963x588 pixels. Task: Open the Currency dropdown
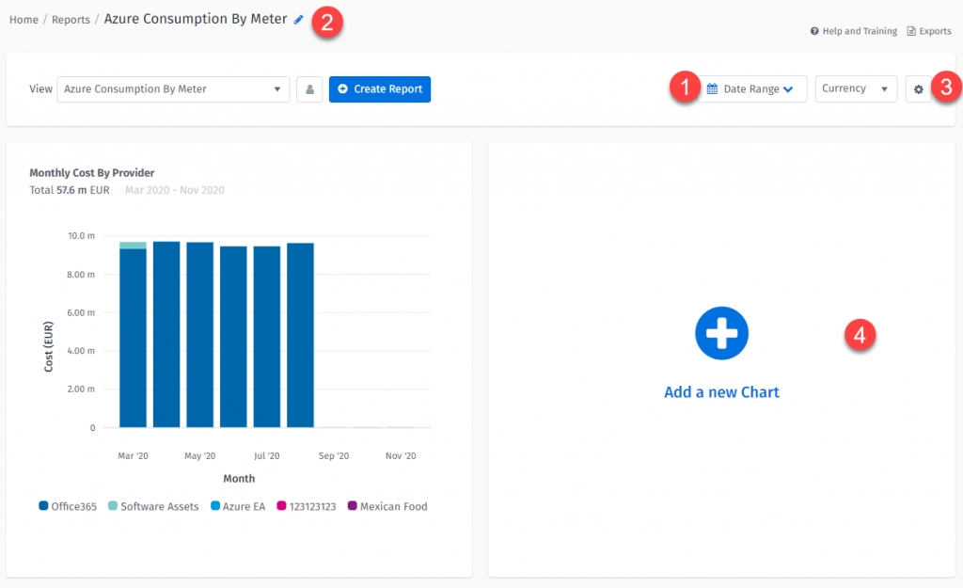[x=856, y=89]
